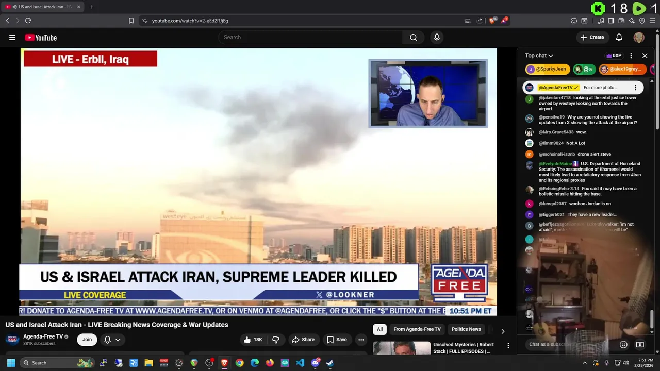Select From Agenda-Free TV chip
Viewport: 660px width, 371px height.
point(417,329)
